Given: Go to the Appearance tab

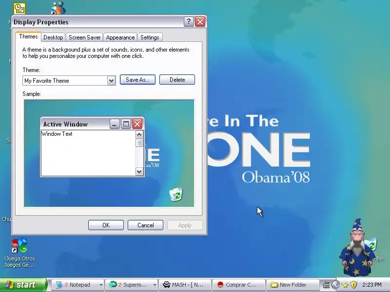Looking at the screenshot, I should (x=120, y=37).
